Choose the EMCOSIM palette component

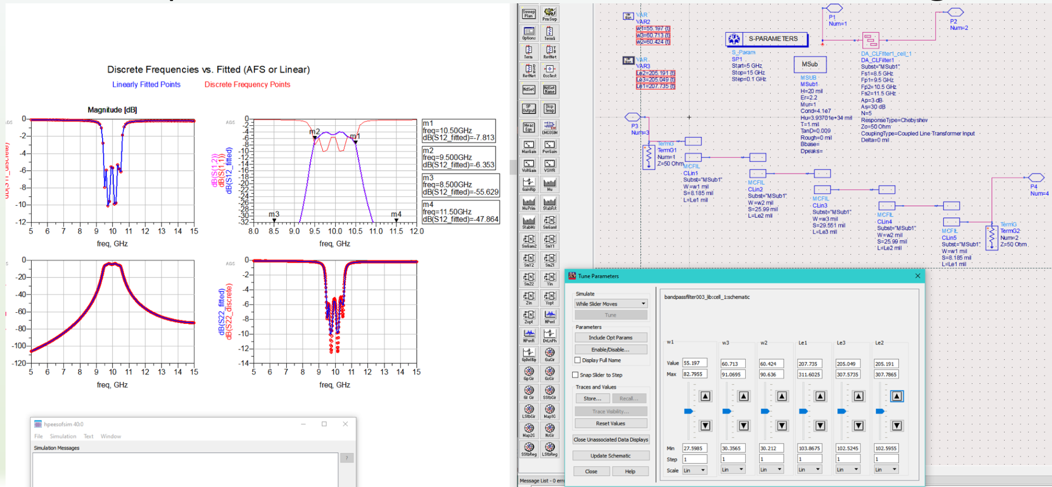click(549, 127)
